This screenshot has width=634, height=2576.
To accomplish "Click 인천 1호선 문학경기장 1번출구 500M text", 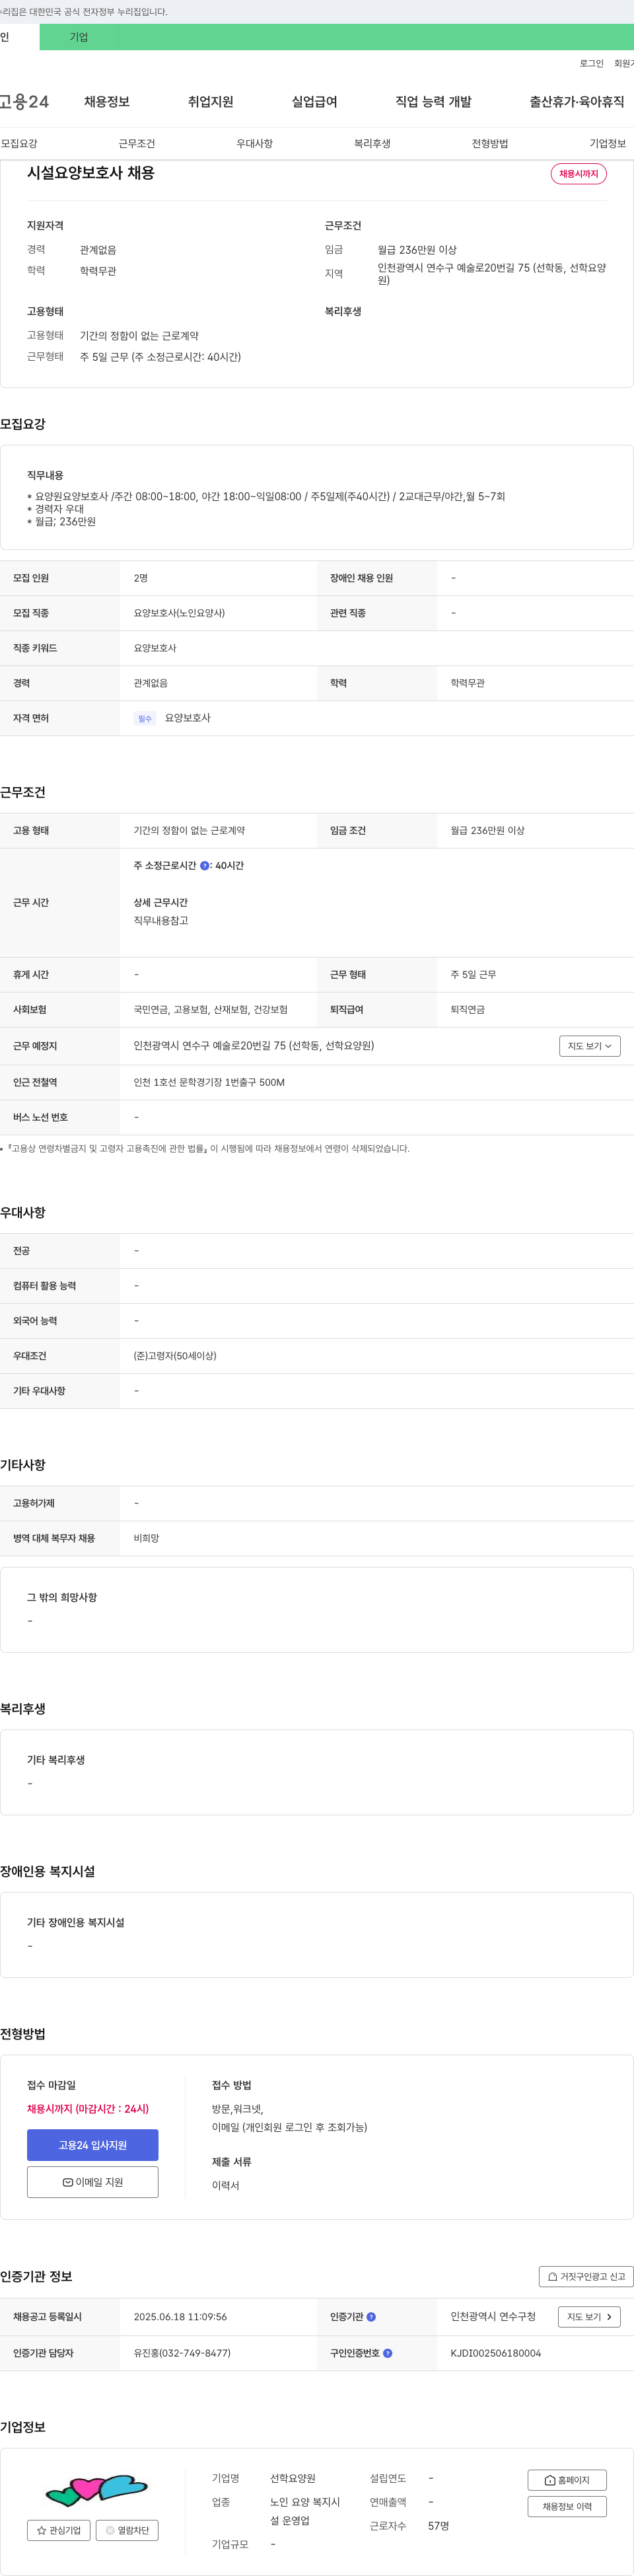I will [209, 1083].
